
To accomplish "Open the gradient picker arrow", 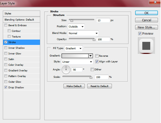I will tap(90, 56).
